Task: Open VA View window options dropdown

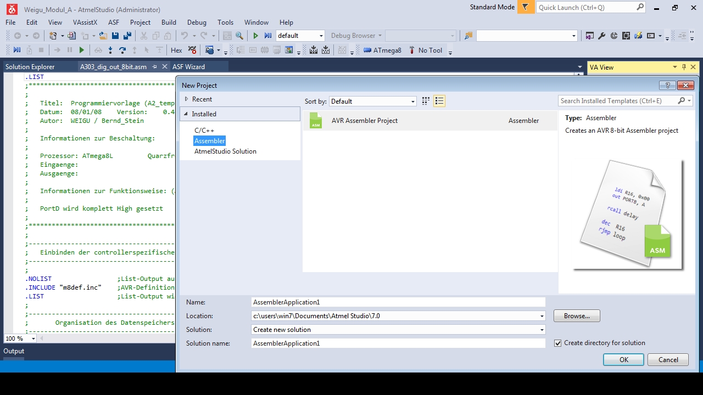Action: tap(674, 67)
